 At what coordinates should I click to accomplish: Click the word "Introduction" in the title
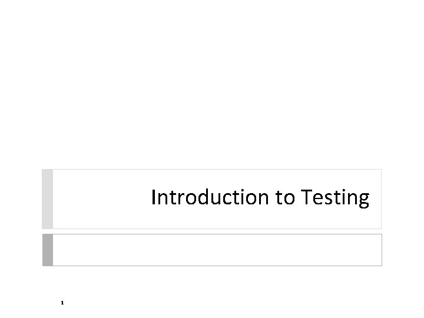[210, 198]
